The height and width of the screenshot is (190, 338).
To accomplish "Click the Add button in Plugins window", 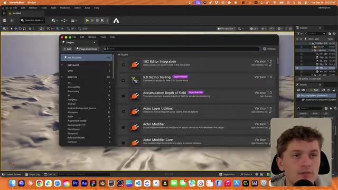I will 67,49.
